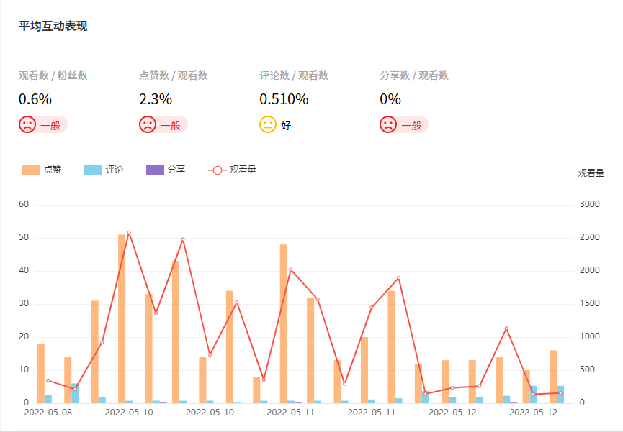Click the 观看数 / 粉丝数 metric label
Viewport: 623px width, 432px height.
[x=53, y=75]
